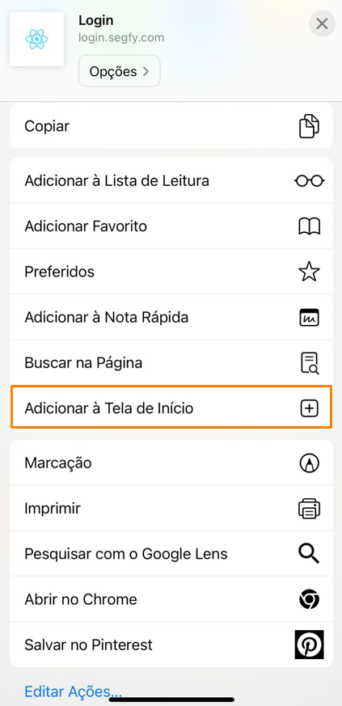Open Editar Ações link
The height and width of the screenshot is (706, 342).
tap(73, 691)
